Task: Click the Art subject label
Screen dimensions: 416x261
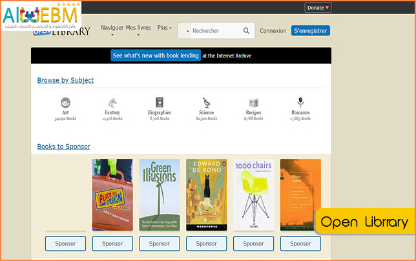Action: coord(65,112)
